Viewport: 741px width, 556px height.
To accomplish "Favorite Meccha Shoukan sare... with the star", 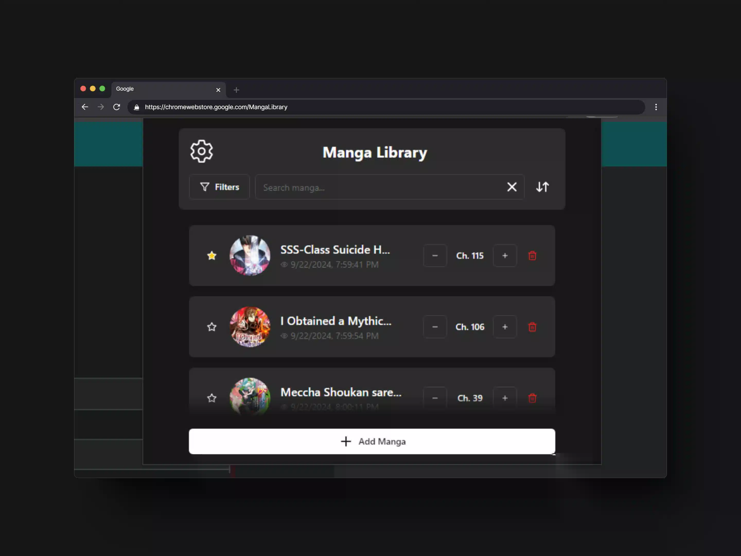I will point(212,398).
